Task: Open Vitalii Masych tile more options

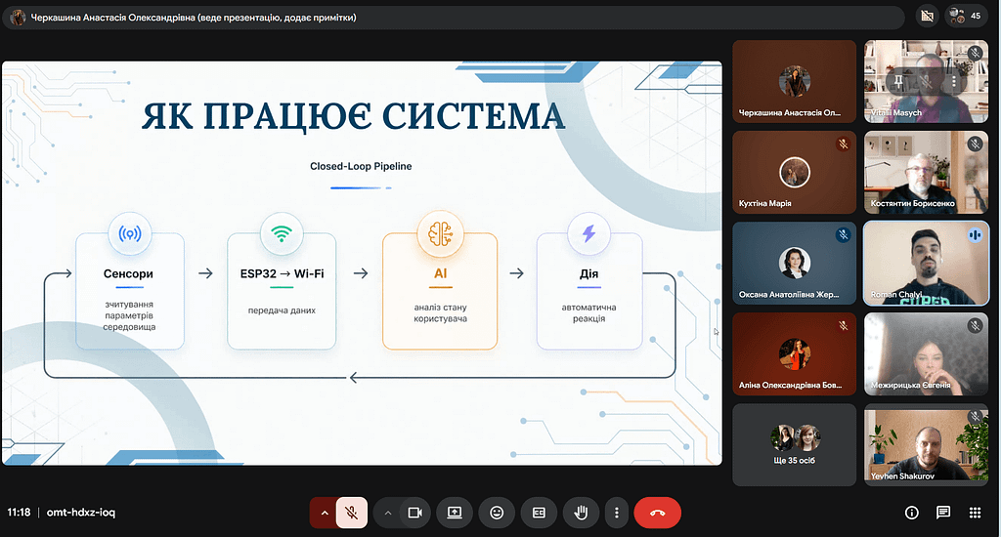Action: 954,81
